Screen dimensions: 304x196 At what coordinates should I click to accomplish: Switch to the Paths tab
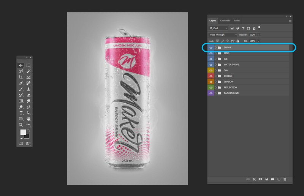pos(236,21)
